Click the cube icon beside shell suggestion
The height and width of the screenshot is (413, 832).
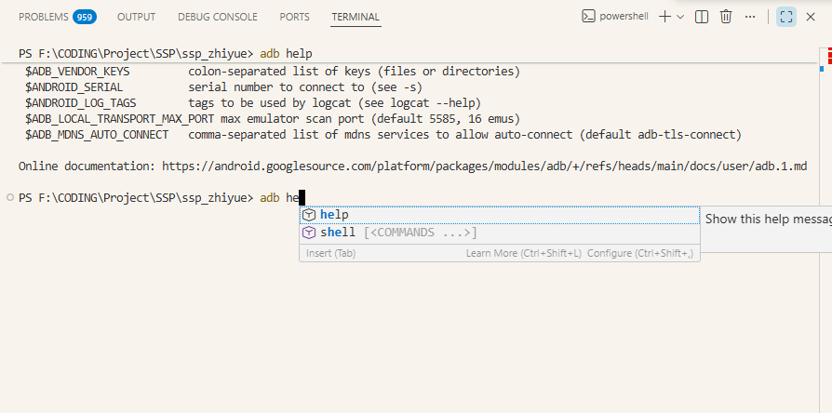[309, 233]
